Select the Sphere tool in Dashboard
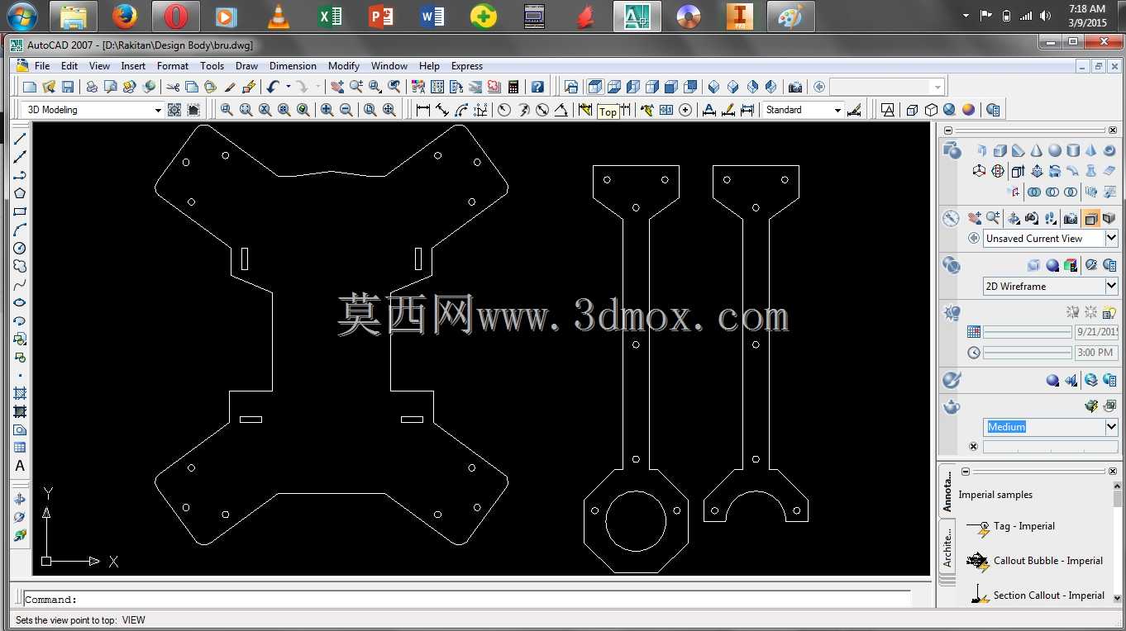 tap(1055, 150)
